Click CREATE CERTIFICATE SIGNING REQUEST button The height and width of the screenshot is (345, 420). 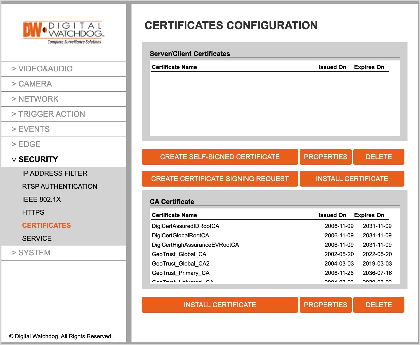point(220,179)
